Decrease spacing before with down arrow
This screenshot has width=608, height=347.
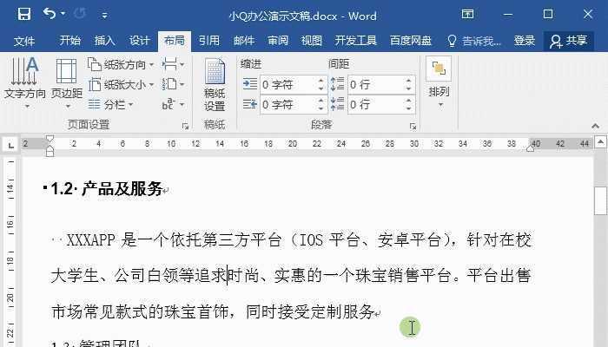(x=409, y=88)
